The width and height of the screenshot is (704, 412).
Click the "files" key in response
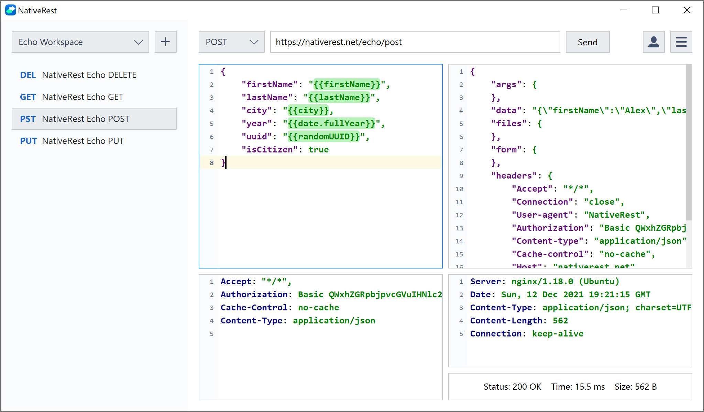[509, 124]
